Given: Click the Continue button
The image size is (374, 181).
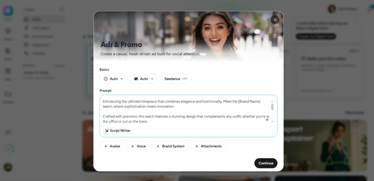Looking at the screenshot, I should pos(266,163).
